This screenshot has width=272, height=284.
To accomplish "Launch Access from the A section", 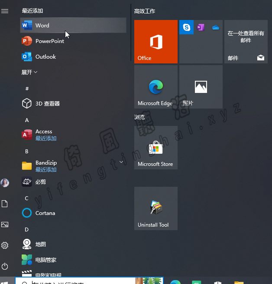I will [73, 135].
